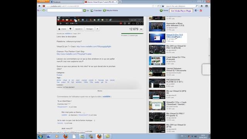The height and width of the screenshot is (139, 247).
Task: Toggle the large player size icon
Action: click(x=137, y=23)
